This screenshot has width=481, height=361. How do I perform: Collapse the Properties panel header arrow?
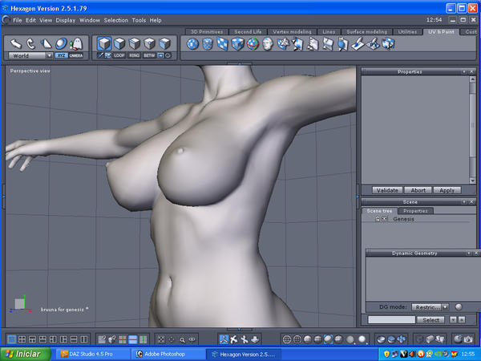[x=463, y=71]
